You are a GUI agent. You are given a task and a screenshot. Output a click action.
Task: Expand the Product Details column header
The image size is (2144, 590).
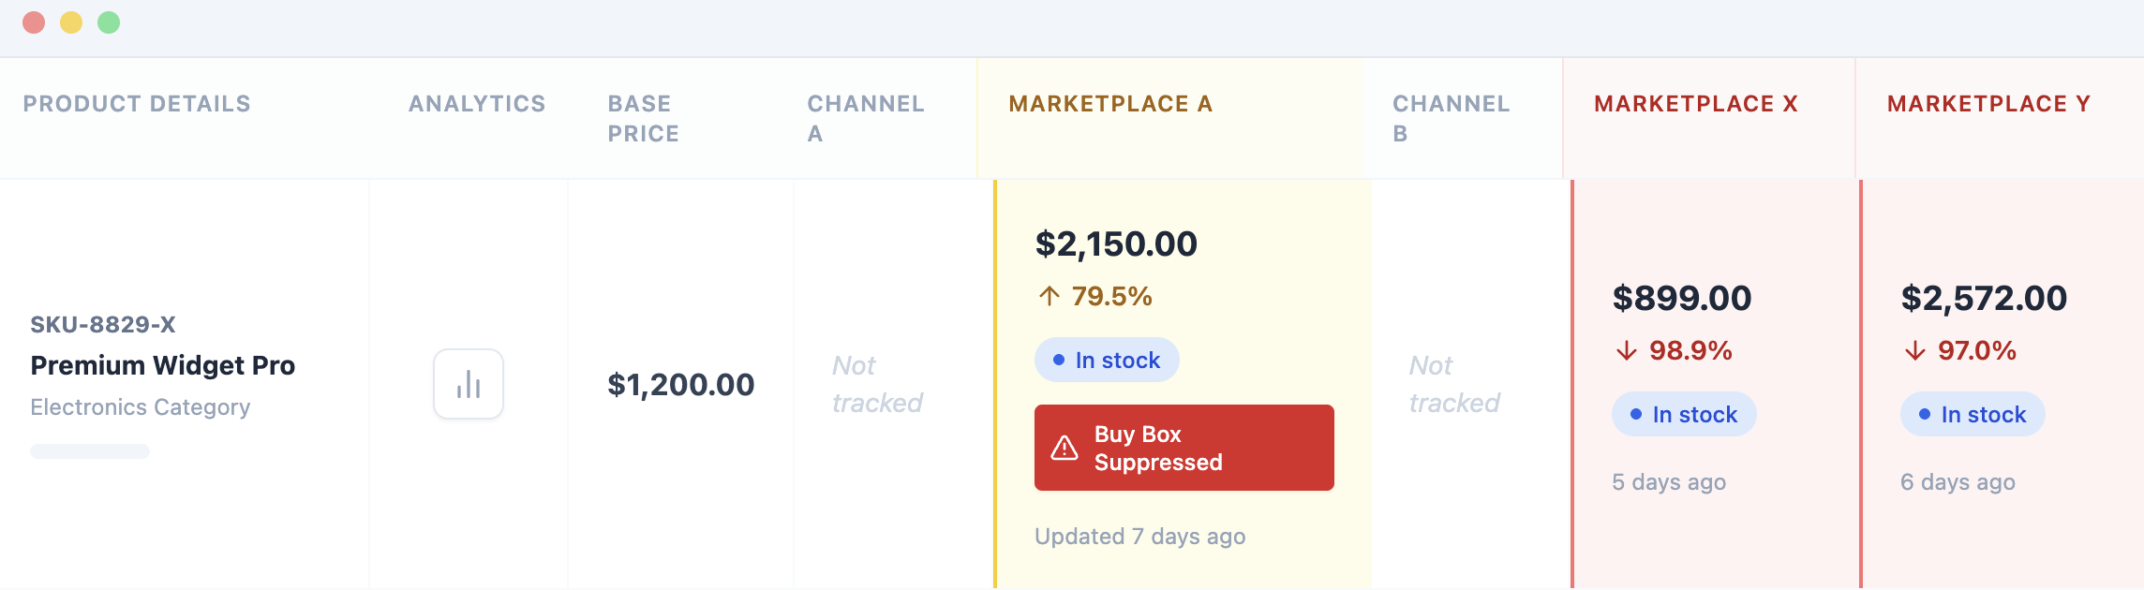137,104
